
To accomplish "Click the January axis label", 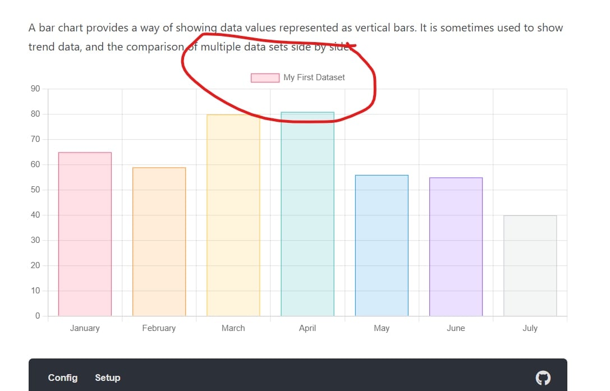I will coord(85,328).
